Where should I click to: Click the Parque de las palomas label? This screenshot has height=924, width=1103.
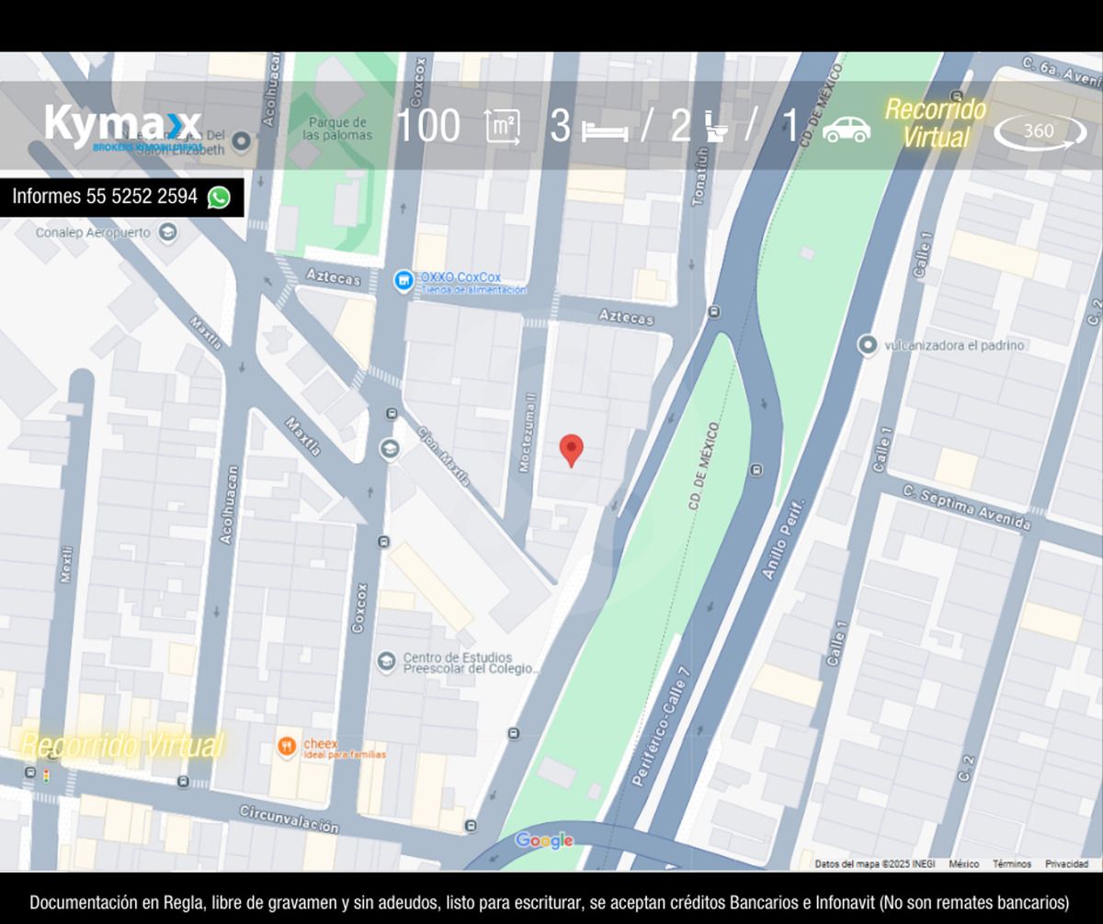[339, 129]
